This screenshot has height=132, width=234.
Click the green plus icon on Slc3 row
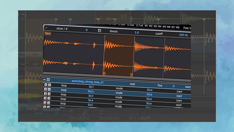pos(49,94)
